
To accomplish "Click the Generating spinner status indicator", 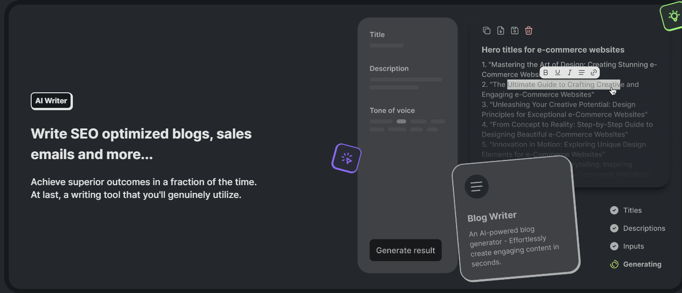I will (x=614, y=264).
